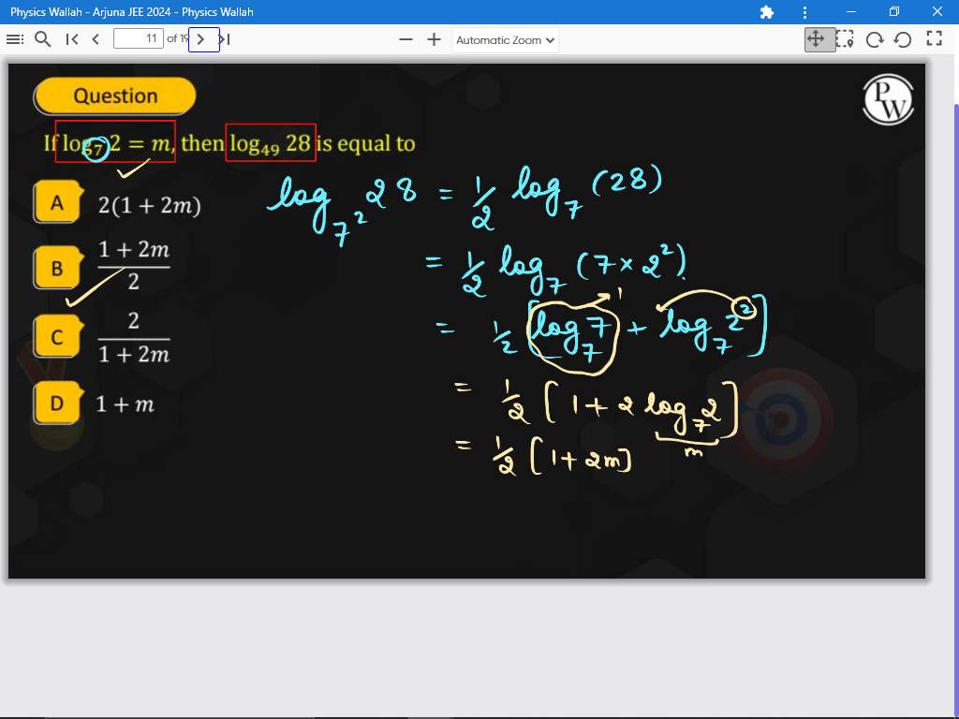Select answer option B badge
Viewport: 959px width, 719px height.
click(x=56, y=269)
